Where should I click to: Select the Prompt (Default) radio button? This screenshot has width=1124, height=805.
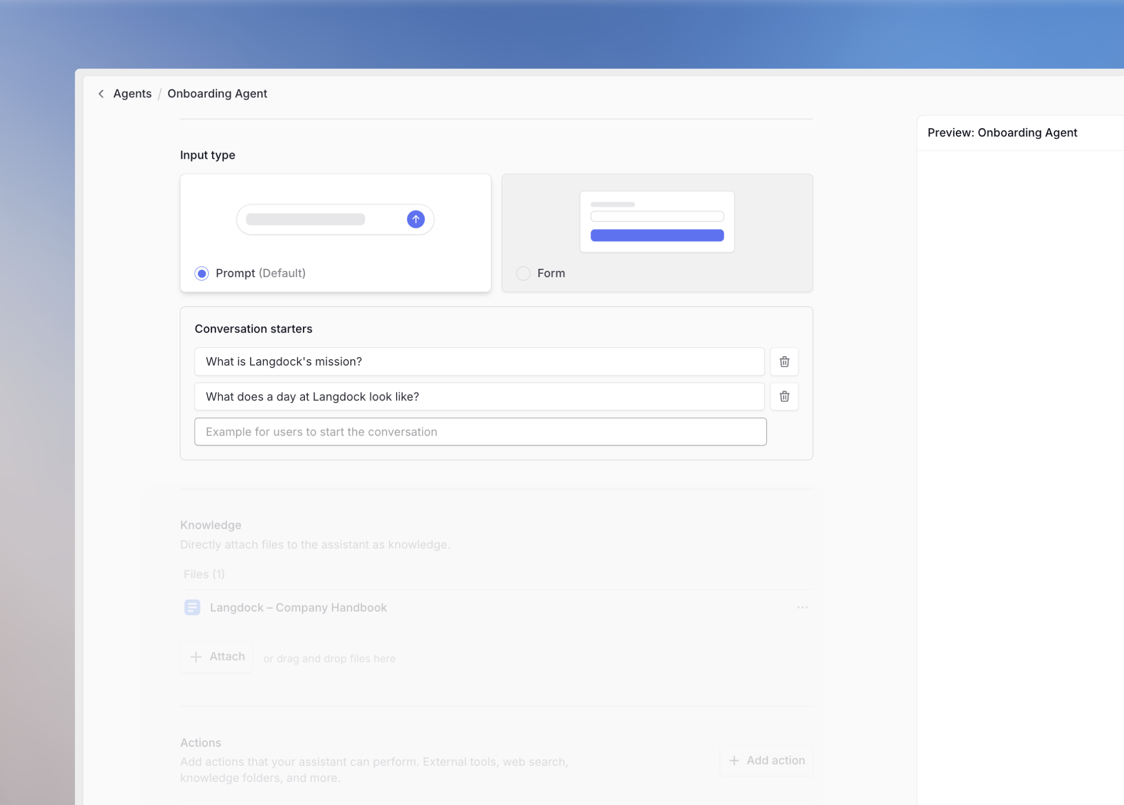201,273
